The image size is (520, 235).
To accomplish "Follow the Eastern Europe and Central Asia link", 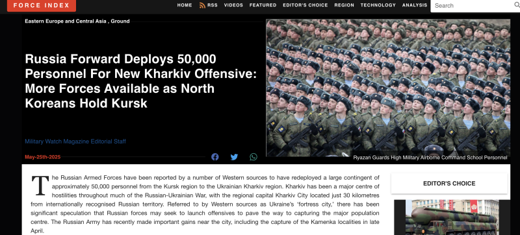I will tap(66, 21).
